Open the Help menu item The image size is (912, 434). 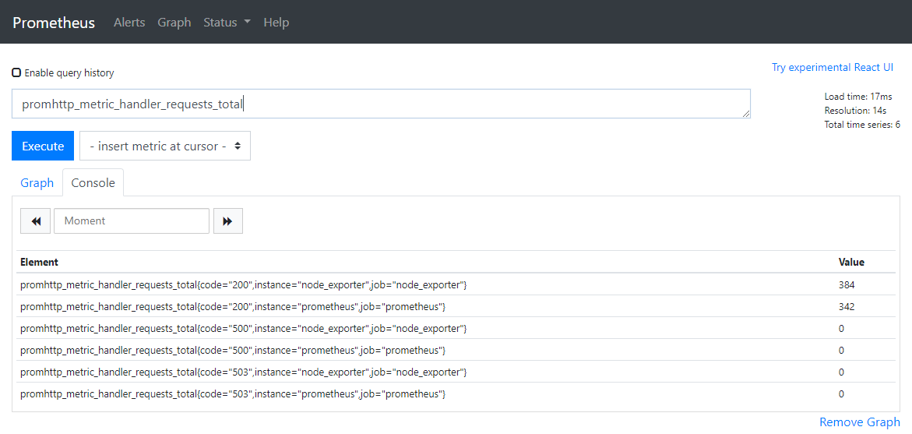[x=276, y=23]
